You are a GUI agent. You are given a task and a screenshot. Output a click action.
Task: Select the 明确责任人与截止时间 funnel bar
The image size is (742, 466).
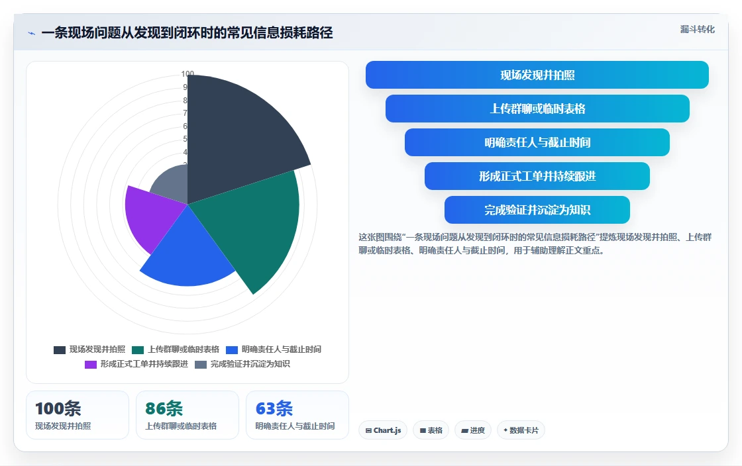pyautogui.click(x=537, y=142)
